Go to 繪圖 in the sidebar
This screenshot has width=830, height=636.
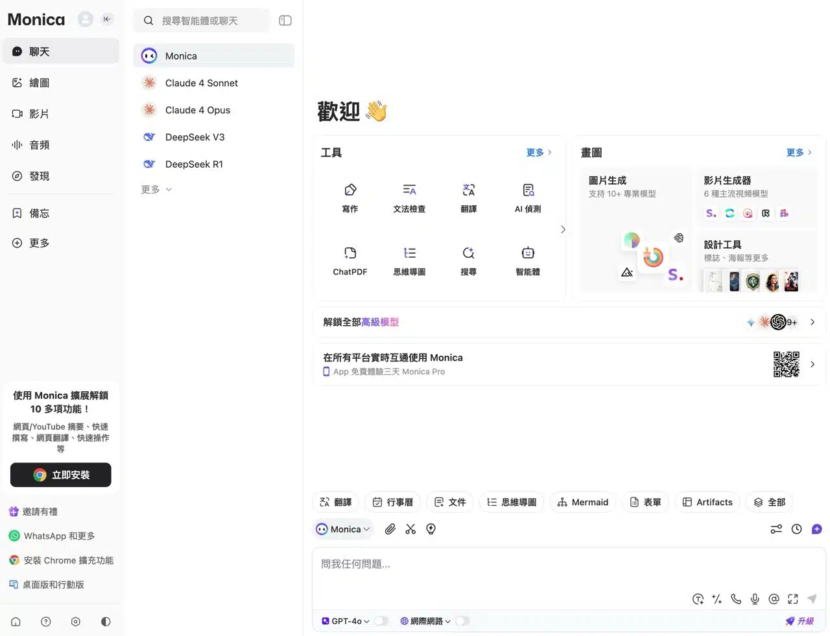pyautogui.click(x=40, y=83)
